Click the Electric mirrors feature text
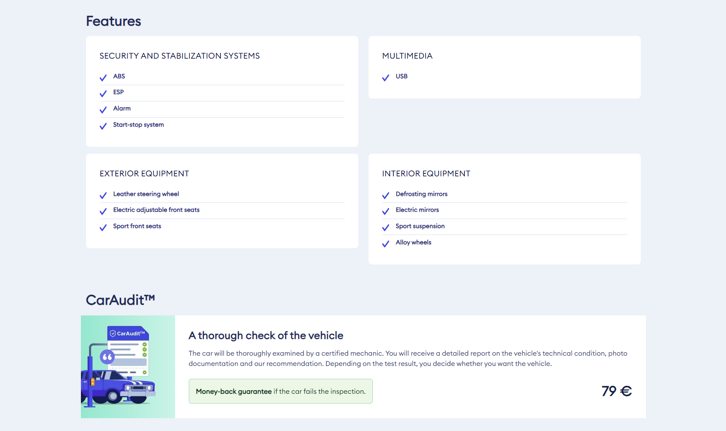 point(417,210)
